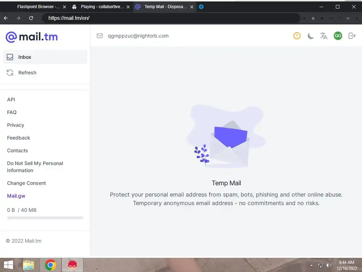
Task: Go forward in browser history
Action: coord(18,18)
